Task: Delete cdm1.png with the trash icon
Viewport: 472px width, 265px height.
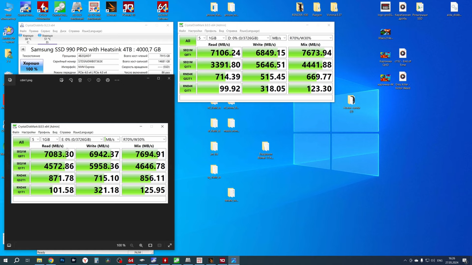Action: pos(80,80)
